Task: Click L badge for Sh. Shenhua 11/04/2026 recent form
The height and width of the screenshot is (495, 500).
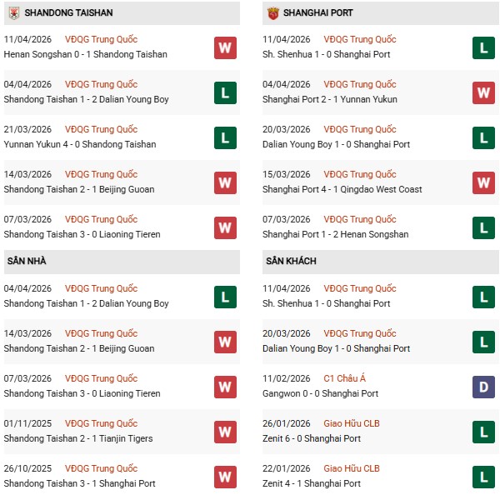Action: [484, 47]
